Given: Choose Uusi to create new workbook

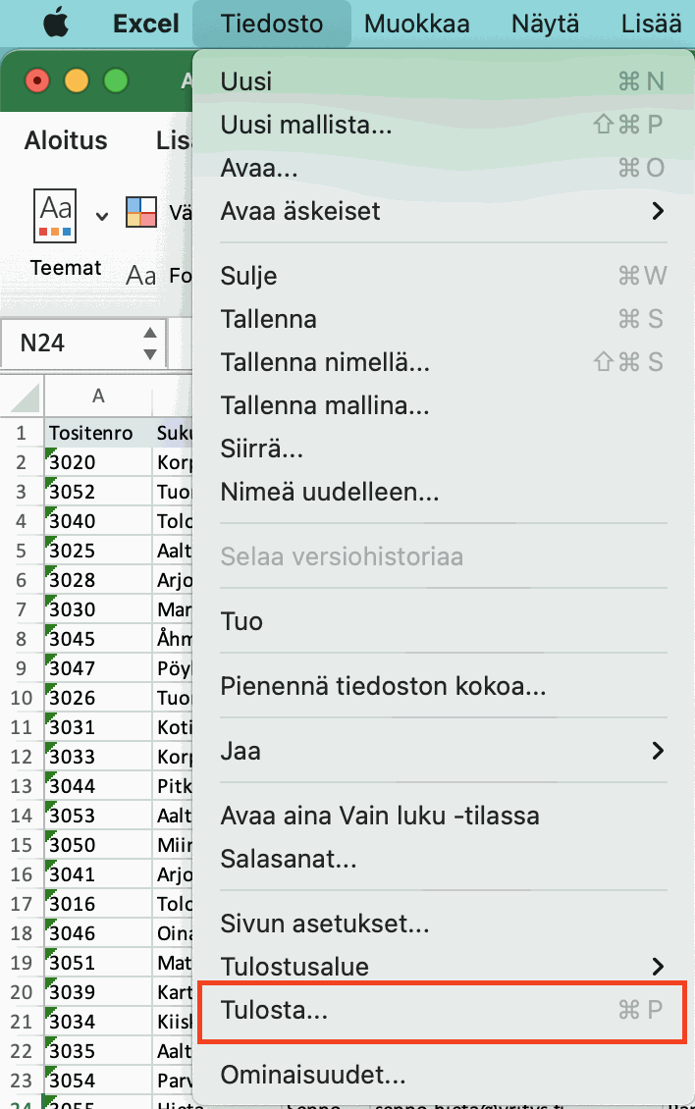Looking at the screenshot, I should pos(443,81).
